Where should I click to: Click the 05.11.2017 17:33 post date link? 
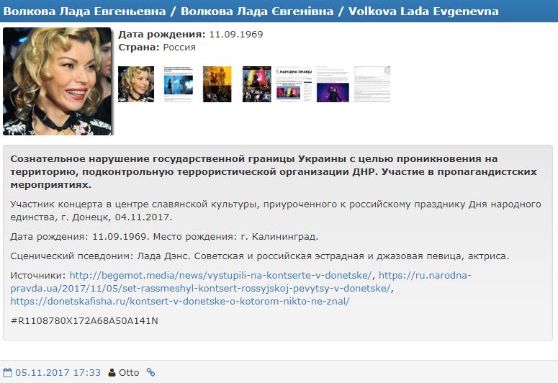click(x=58, y=373)
